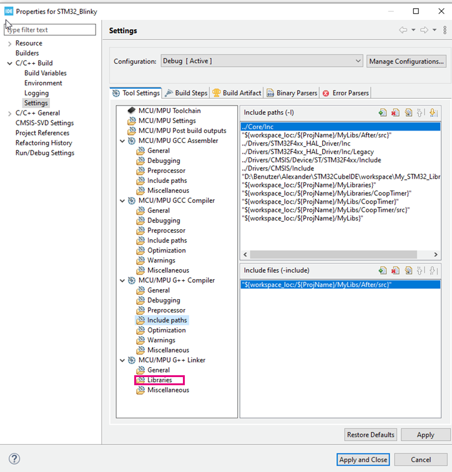Switch to the Binary Parsers tab

tap(292, 93)
